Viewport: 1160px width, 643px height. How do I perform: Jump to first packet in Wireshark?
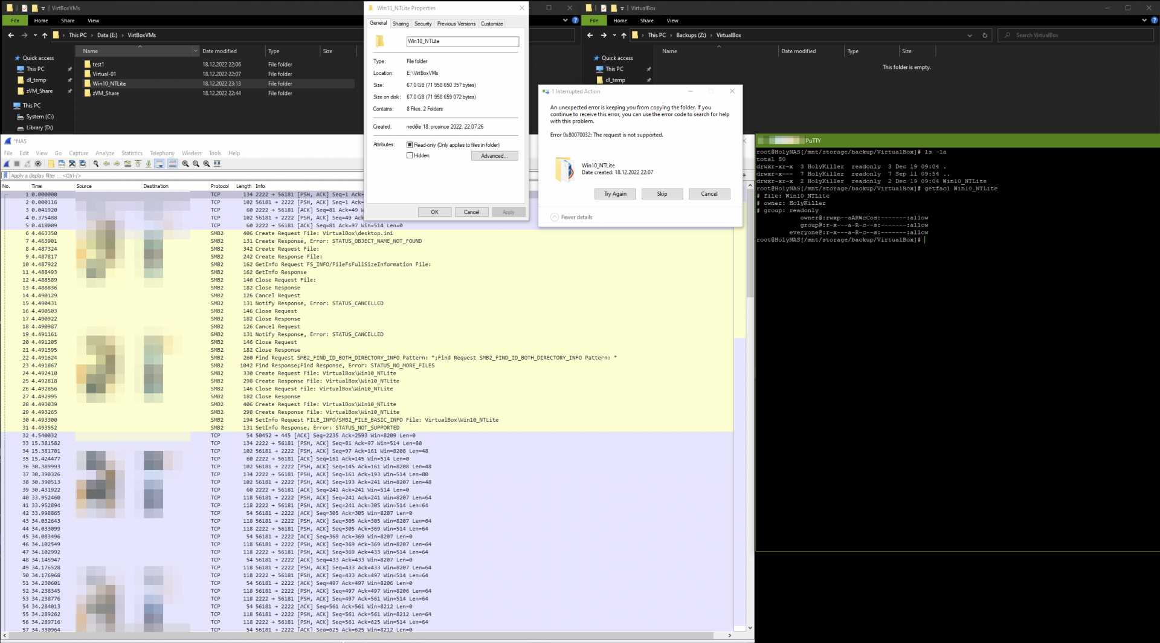tap(138, 164)
